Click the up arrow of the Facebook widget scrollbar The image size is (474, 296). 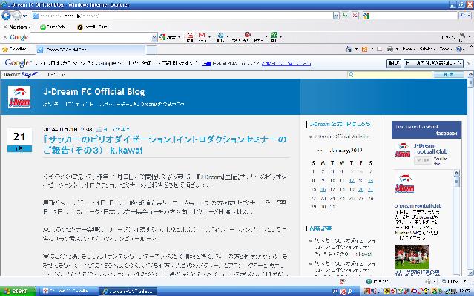(x=457, y=173)
